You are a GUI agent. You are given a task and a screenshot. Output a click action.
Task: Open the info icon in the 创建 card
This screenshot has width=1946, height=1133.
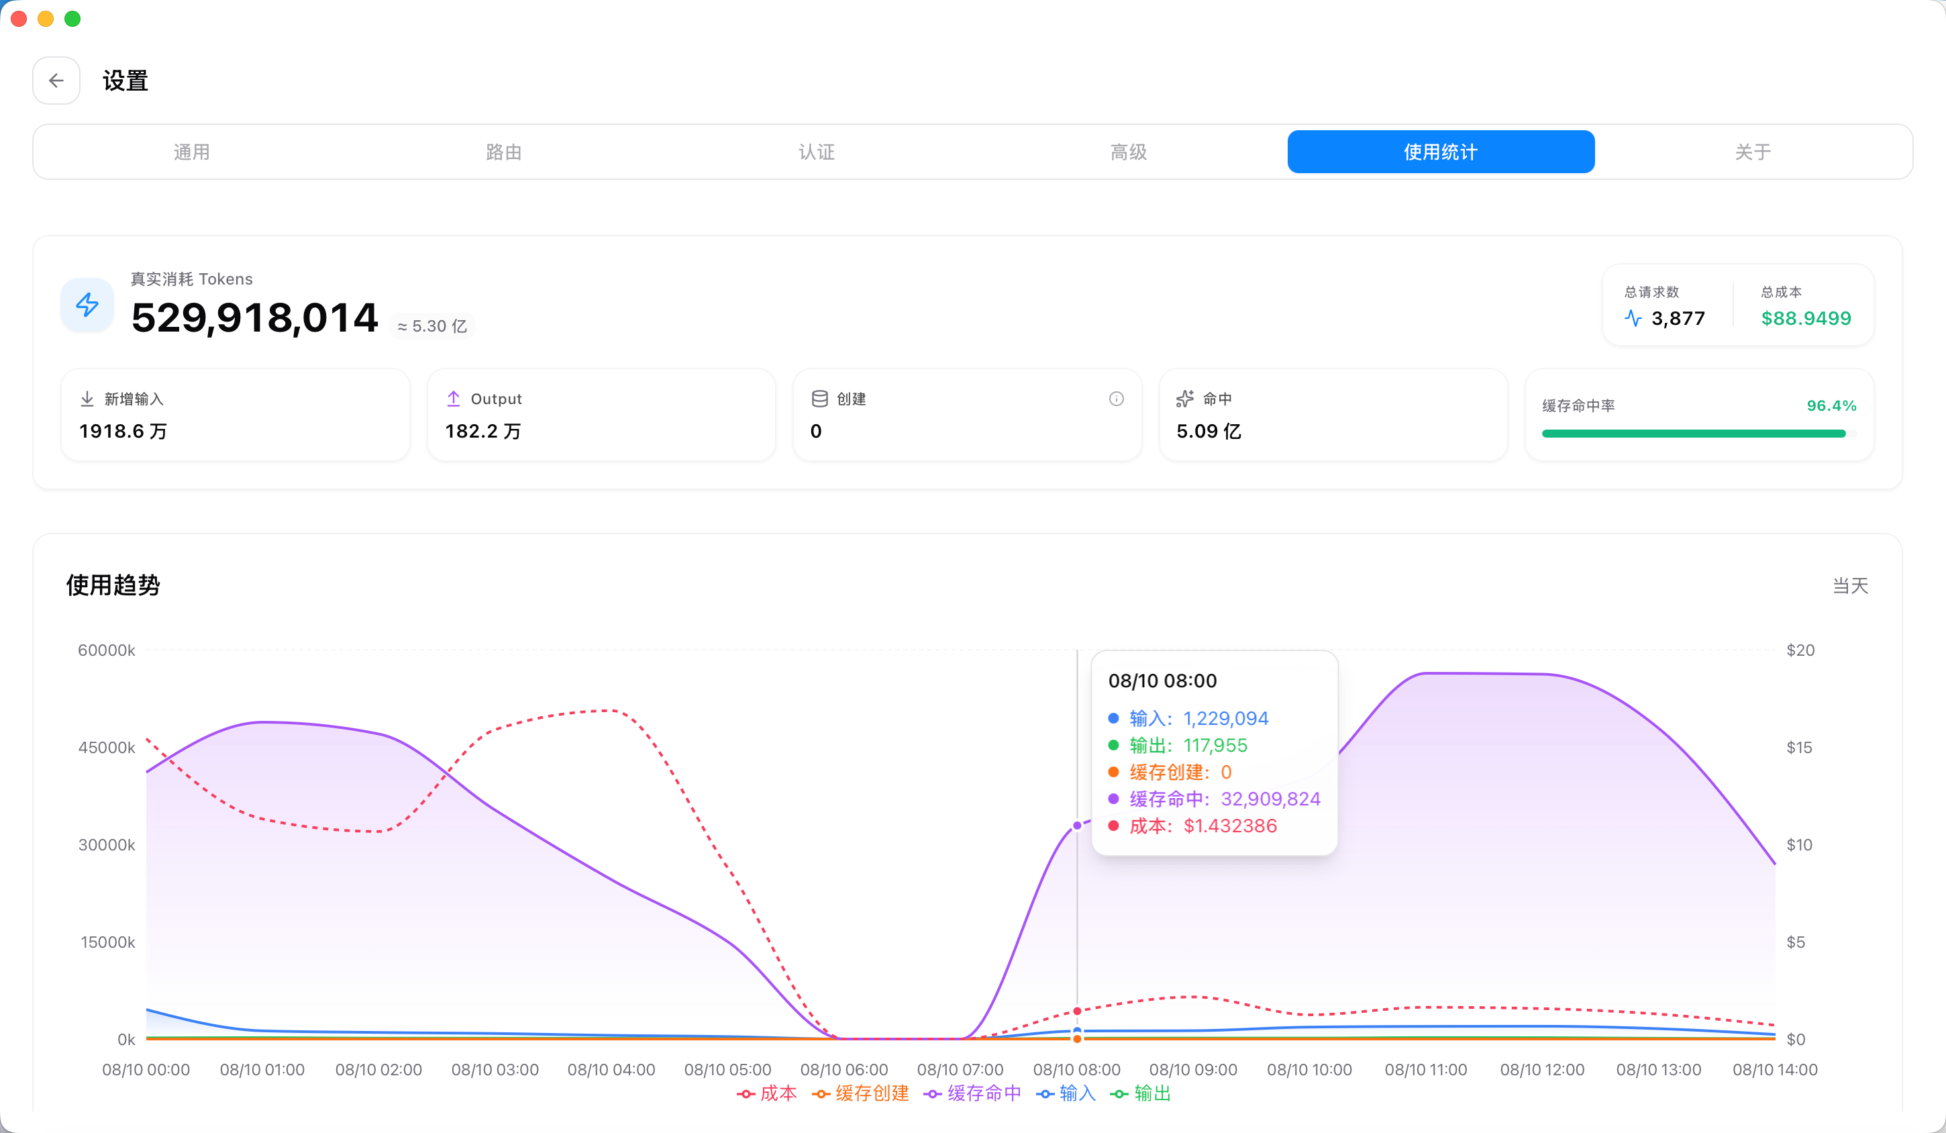pos(1116,399)
